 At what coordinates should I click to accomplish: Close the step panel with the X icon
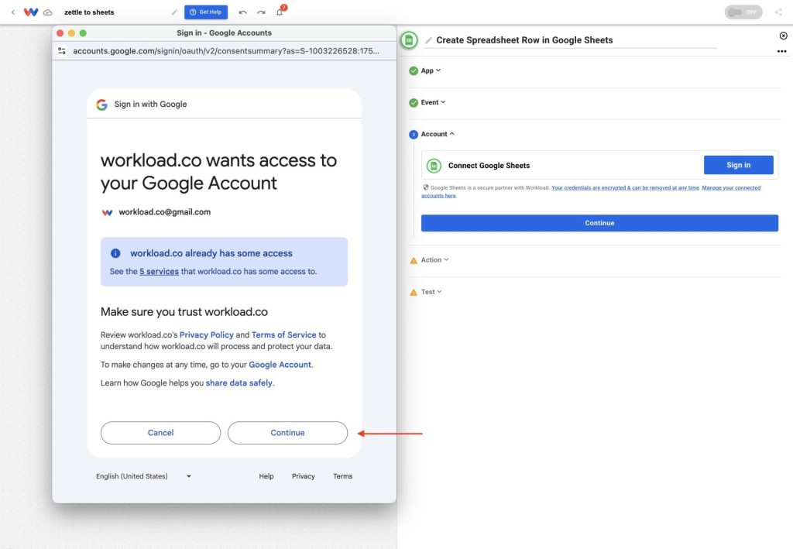(784, 36)
